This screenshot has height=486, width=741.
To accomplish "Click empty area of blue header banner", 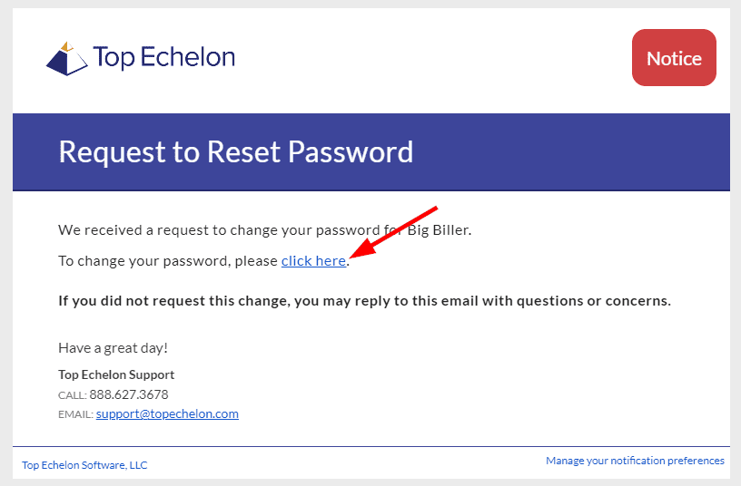I will 567,152.
